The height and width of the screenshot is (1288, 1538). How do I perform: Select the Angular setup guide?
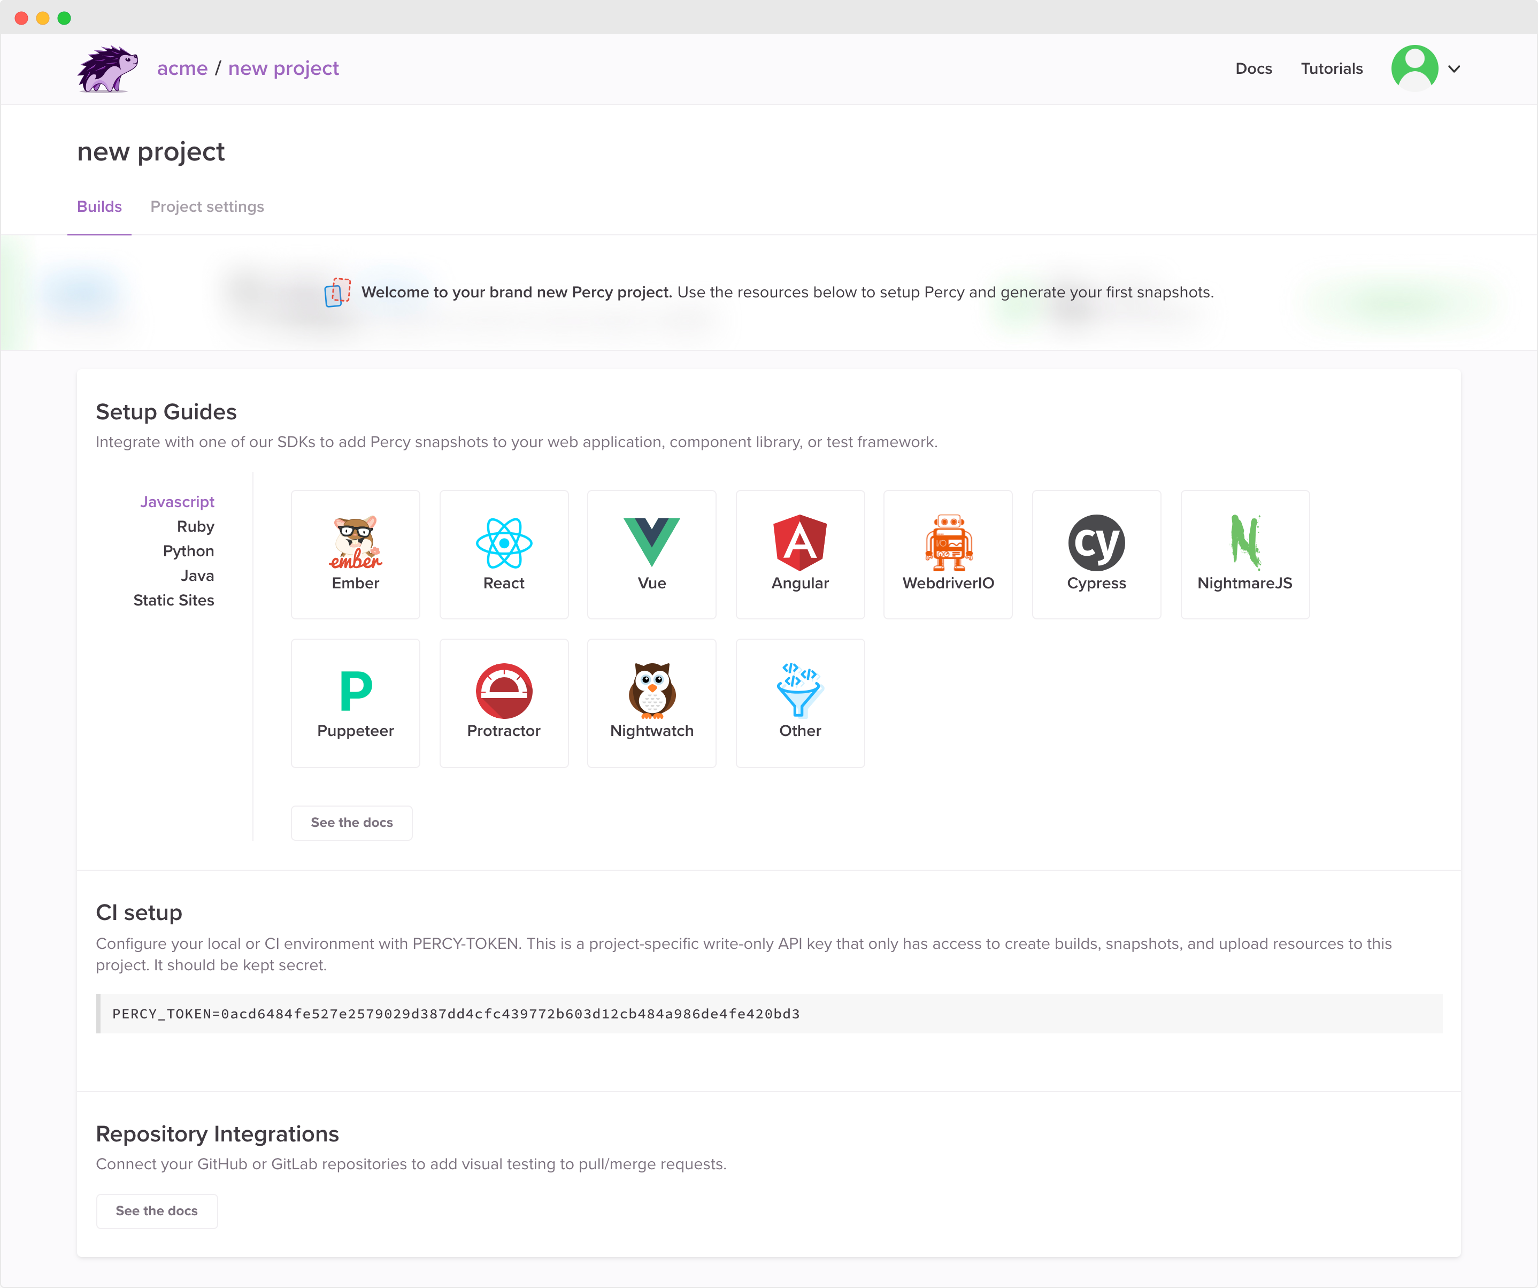tap(800, 554)
